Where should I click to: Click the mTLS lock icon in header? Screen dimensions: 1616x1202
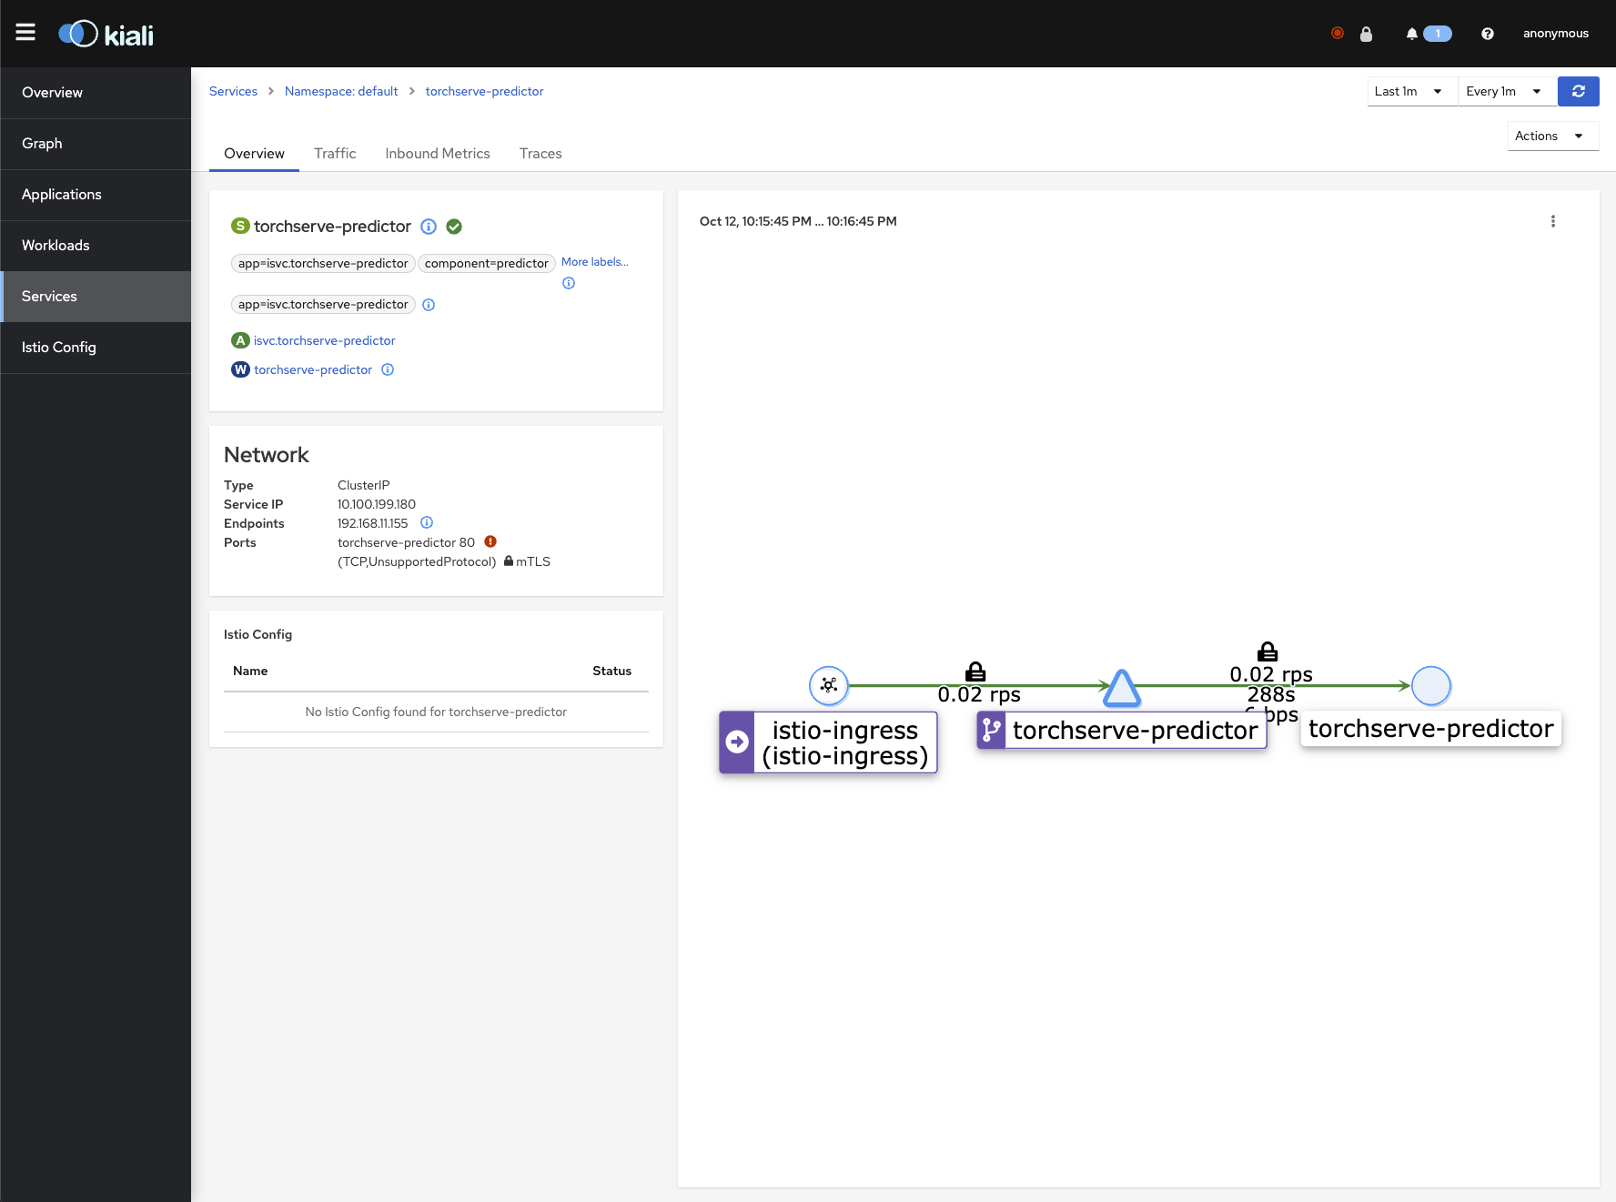(1366, 34)
